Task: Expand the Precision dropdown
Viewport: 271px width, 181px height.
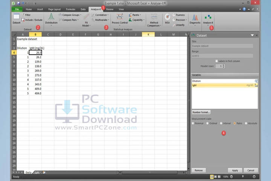Action: pyautogui.click(x=186, y=20)
